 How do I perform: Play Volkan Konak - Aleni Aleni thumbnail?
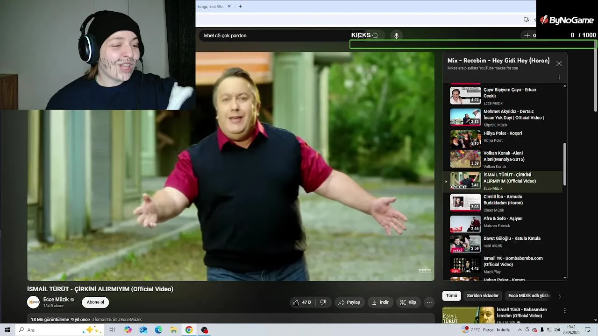[x=465, y=159]
